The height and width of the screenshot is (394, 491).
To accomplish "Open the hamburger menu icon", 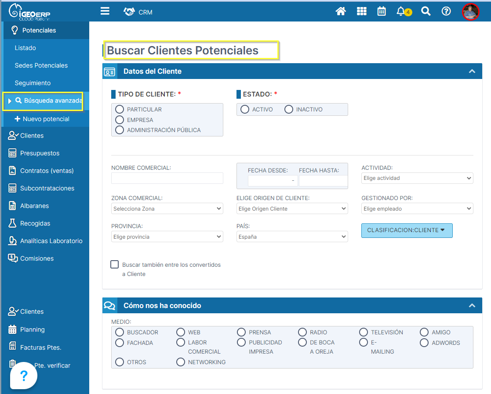I will click(105, 11).
